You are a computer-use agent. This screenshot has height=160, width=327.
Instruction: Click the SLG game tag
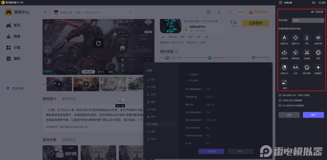click(x=163, y=37)
